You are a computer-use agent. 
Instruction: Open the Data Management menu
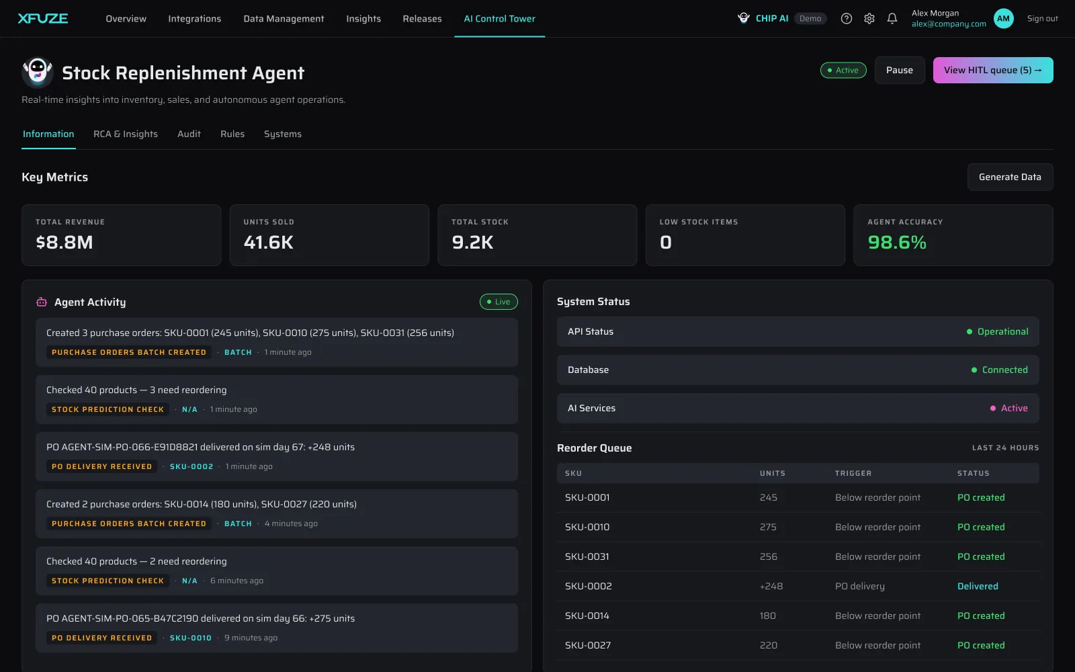tap(284, 19)
